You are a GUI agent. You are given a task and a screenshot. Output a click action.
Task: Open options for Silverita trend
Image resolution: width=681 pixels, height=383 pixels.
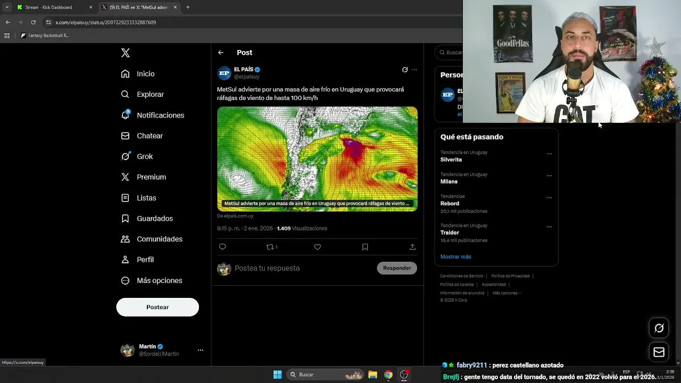(x=549, y=154)
